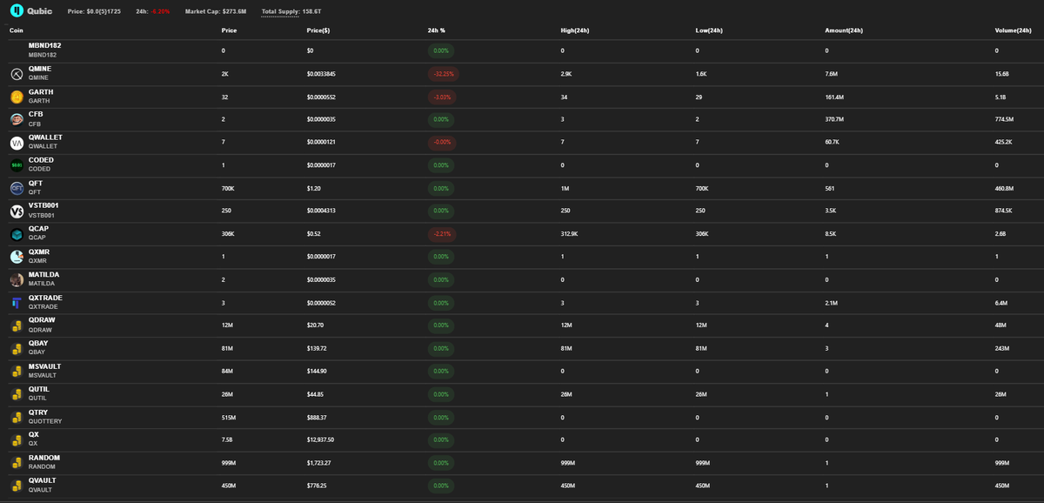This screenshot has height=503, width=1044.
Task: Click the VSTB001 volume 874.5K
Action: (1004, 211)
